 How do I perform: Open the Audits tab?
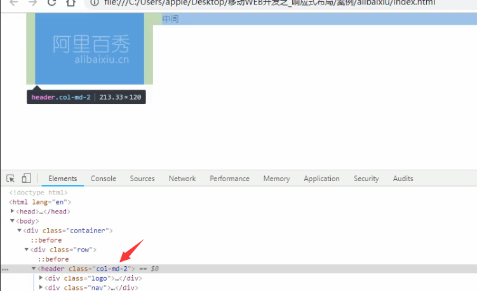(403, 179)
